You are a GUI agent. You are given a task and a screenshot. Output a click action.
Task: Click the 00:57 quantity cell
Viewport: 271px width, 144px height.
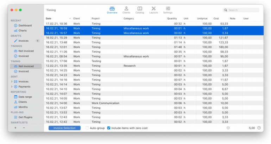point(178,56)
